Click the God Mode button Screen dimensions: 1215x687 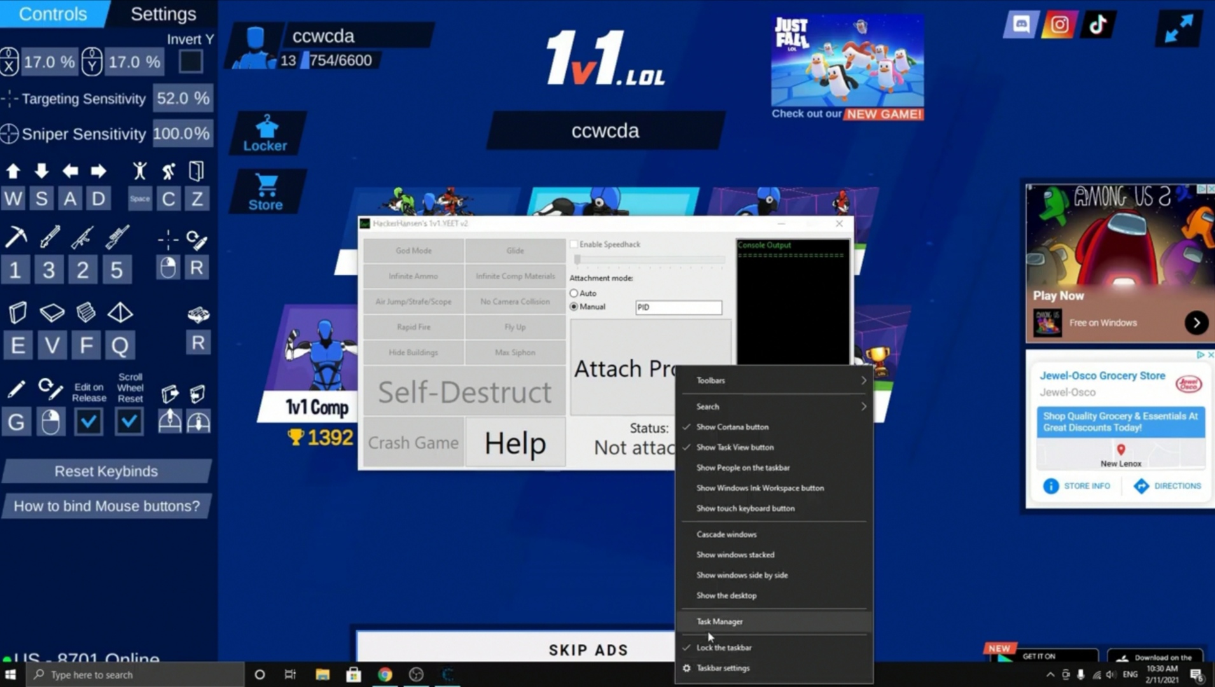[x=413, y=251]
